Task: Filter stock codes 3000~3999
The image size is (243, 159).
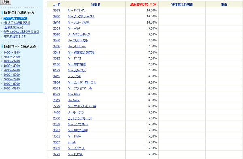Action: (x=12, y=61)
